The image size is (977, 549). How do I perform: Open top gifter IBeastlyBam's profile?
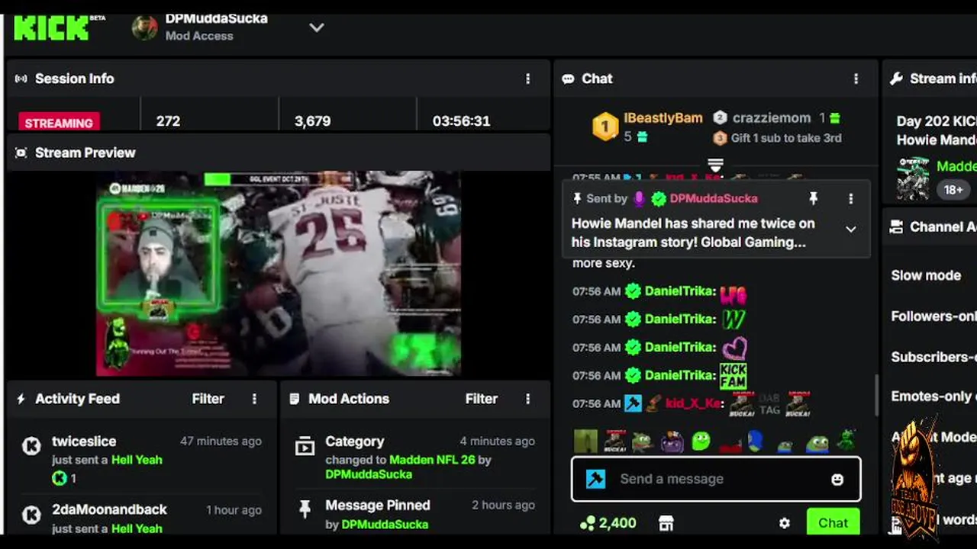click(x=663, y=118)
